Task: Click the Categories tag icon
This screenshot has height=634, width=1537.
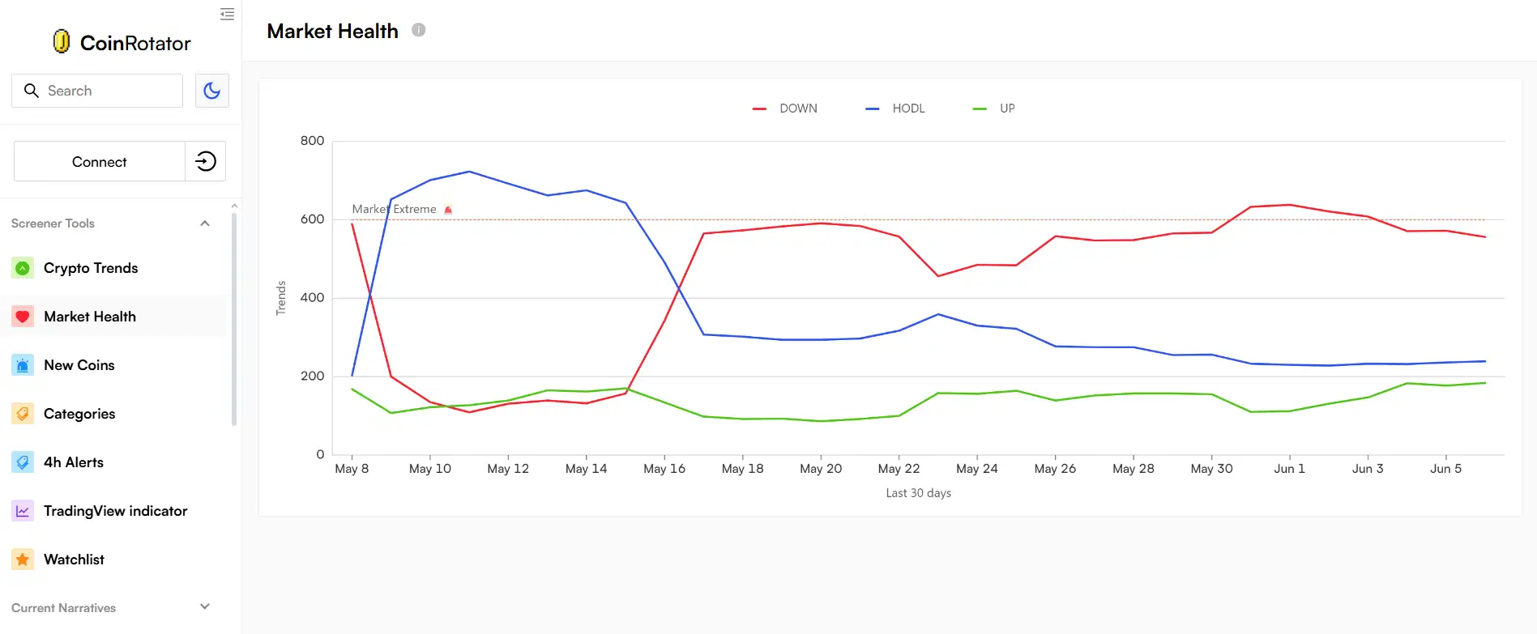Action: pos(23,414)
